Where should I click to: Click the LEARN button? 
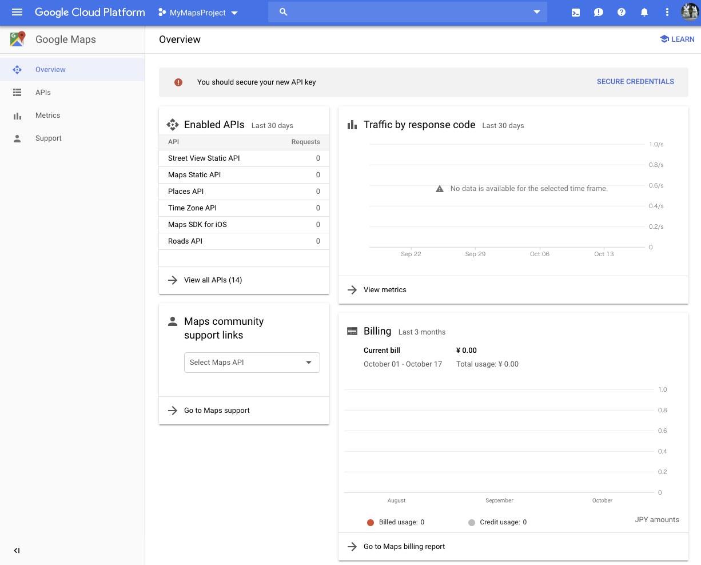677,39
